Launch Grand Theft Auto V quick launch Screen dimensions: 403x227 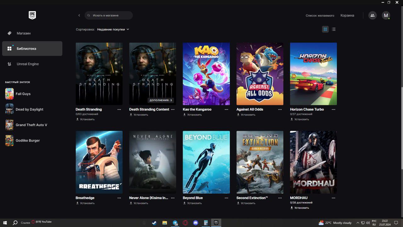[x=32, y=125]
